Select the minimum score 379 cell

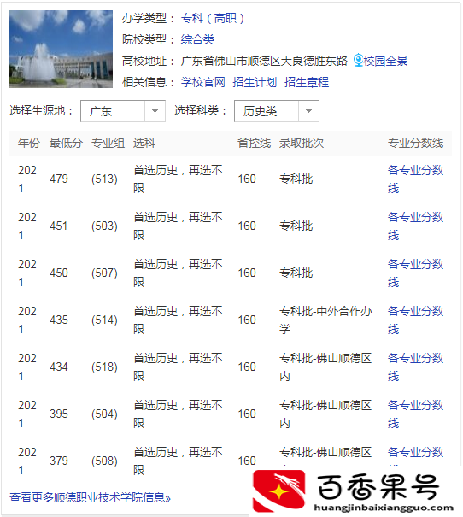click(x=59, y=461)
